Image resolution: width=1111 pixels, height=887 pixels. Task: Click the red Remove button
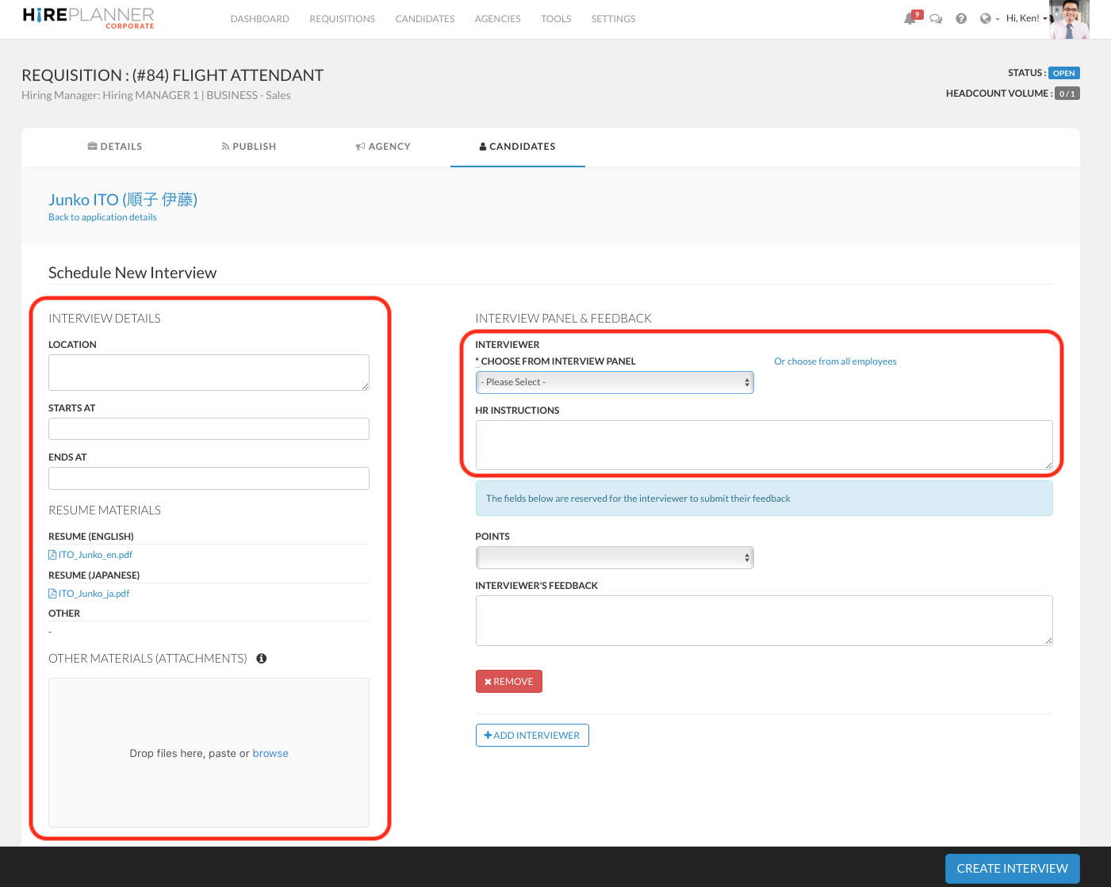coord(508,682)
